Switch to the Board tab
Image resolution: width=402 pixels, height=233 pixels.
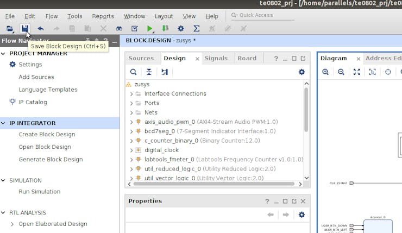(247, 58)
